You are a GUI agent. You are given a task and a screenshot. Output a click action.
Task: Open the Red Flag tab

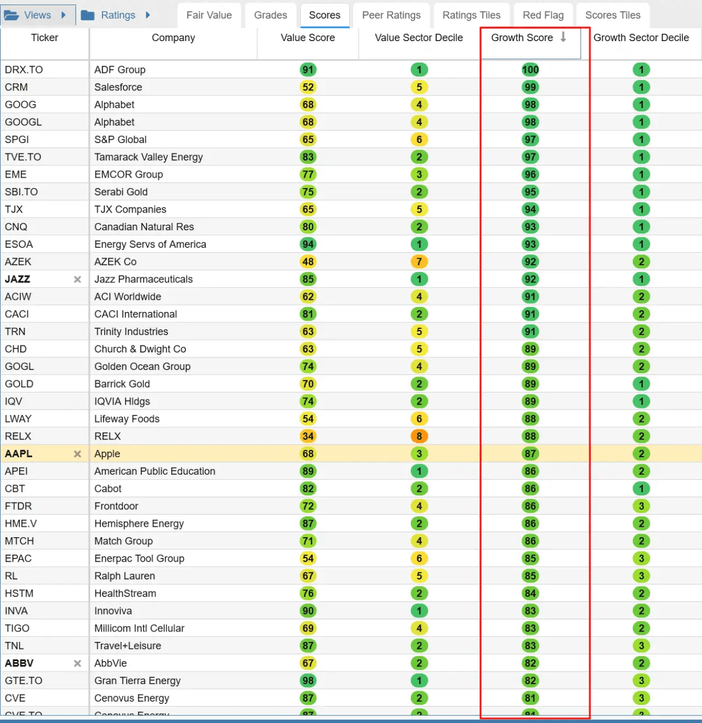543,15
